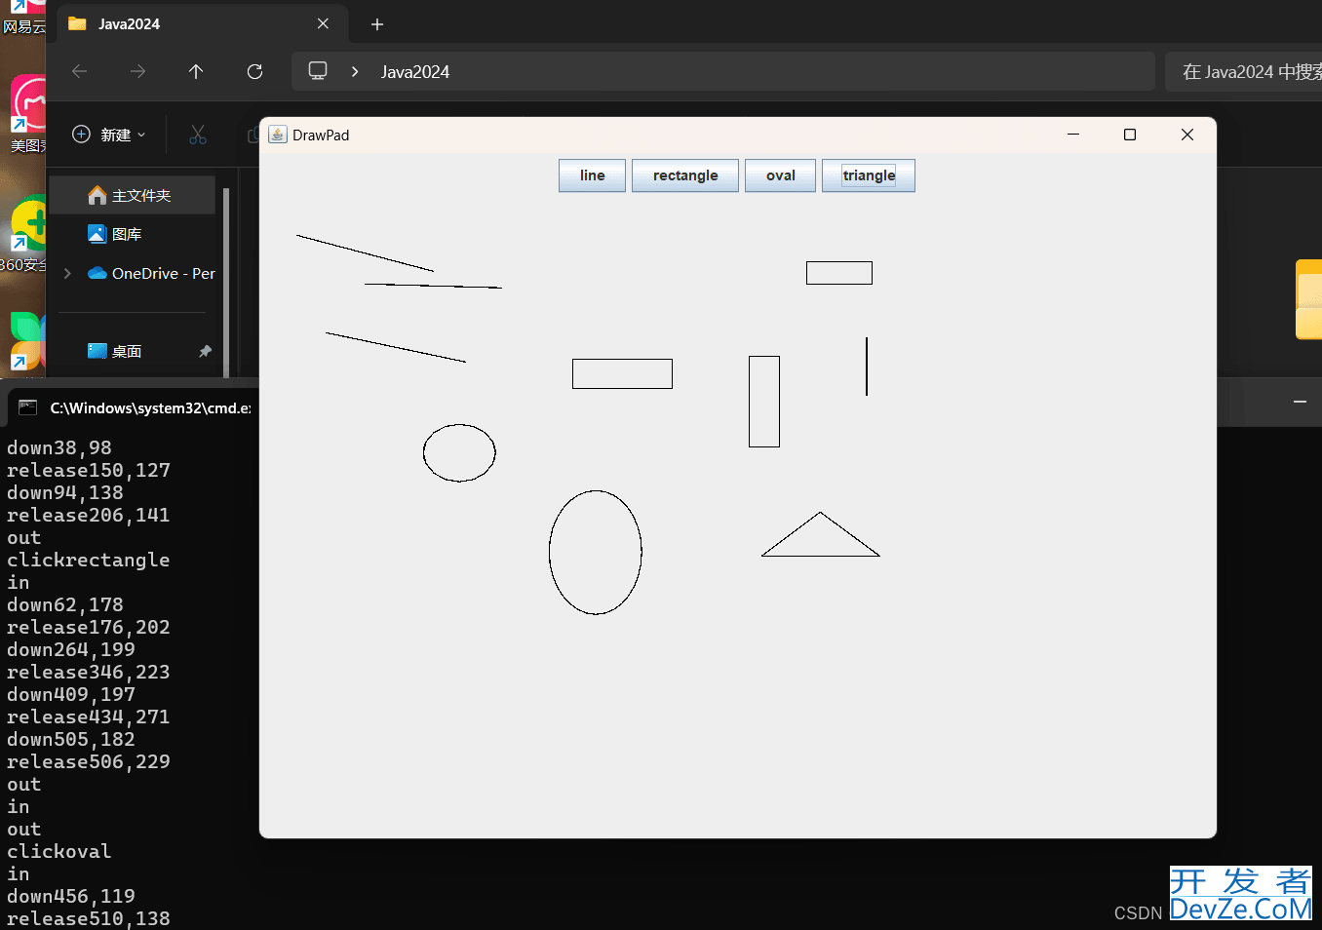This screenshot has height=930, width=1322.
Task: Click the Explorer sidebar scrollbar
Action: 226,283
